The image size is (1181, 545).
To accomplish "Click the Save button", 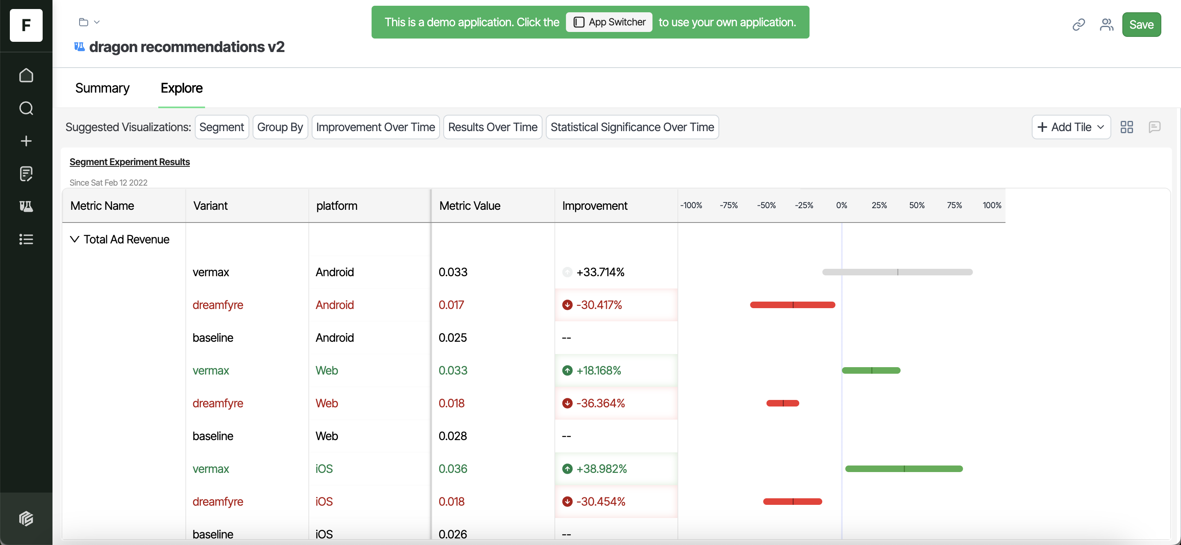I will [x=1142, y=24].
